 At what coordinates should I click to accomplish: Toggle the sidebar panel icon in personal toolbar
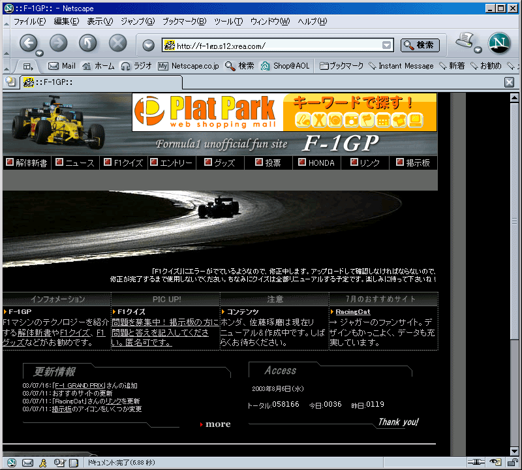coord(28,67)
